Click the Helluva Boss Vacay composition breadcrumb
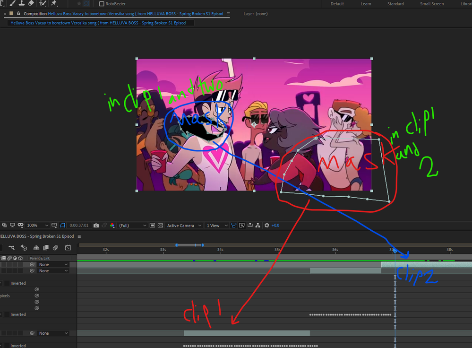472x348 pixels. [x=98, y=23]
